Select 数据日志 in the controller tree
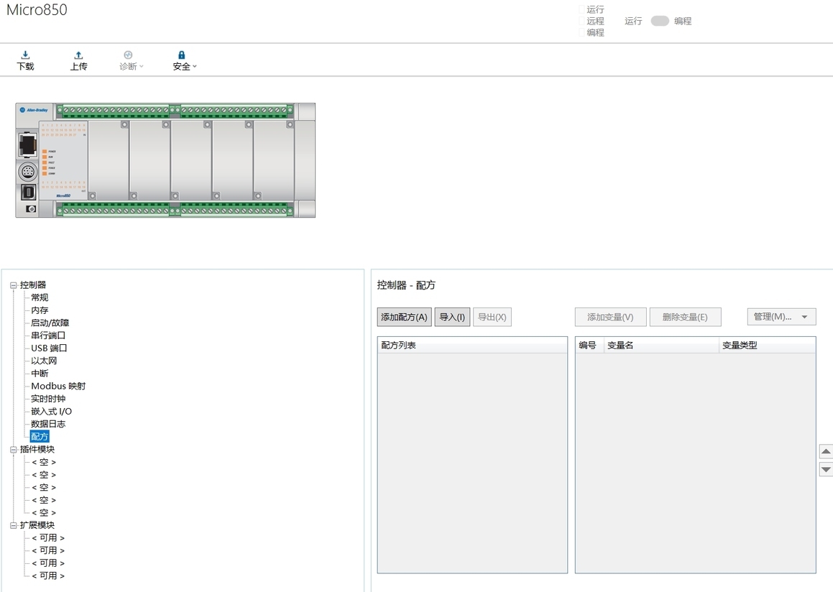Viewport: 833px width, 592px height. pos(48,424)
